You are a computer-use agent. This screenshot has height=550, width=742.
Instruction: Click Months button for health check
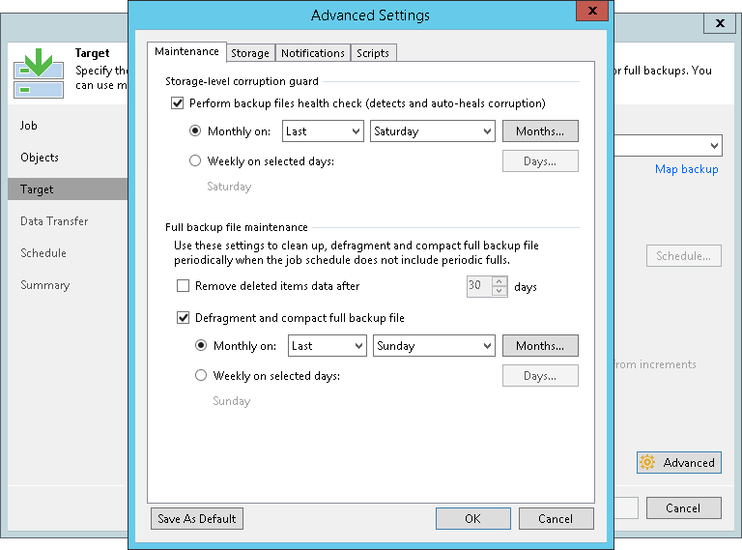(540, 131)
